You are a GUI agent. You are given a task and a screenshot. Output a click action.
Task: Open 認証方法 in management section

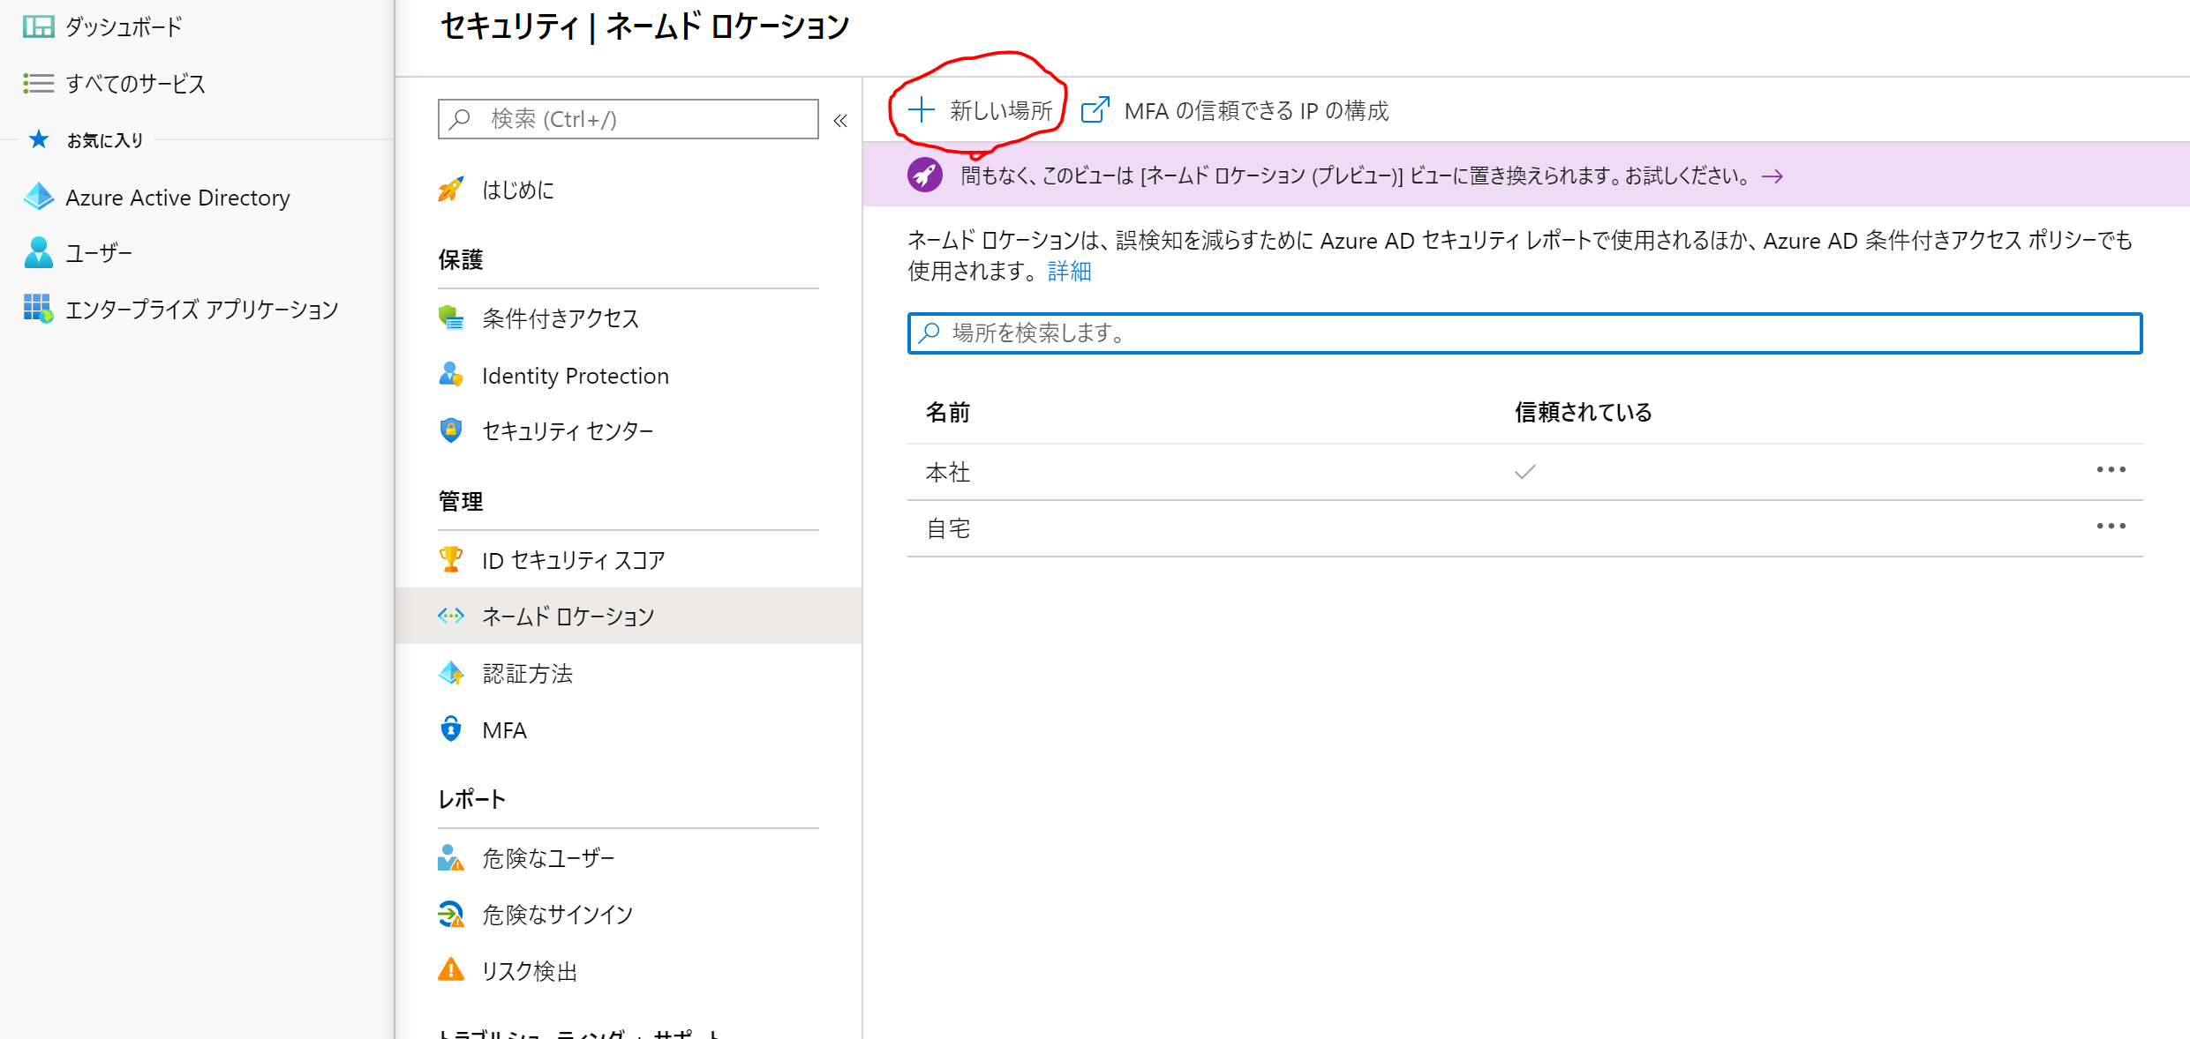click(x=527, y=674)
